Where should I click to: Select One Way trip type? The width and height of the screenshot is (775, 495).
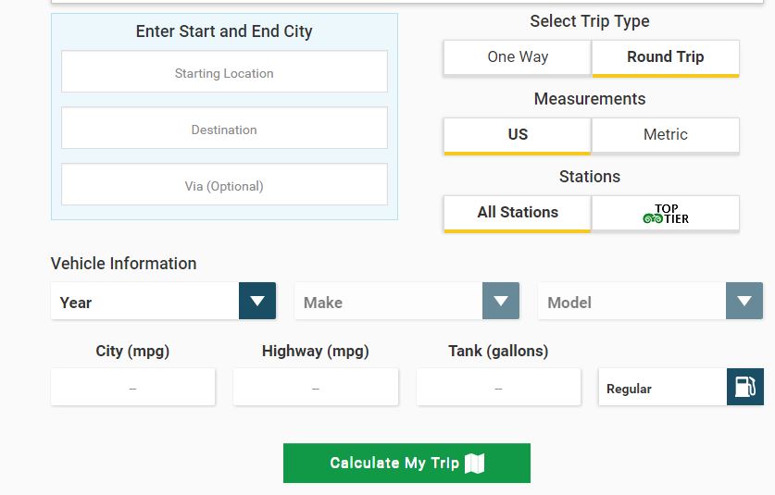(x=518, y=57)
